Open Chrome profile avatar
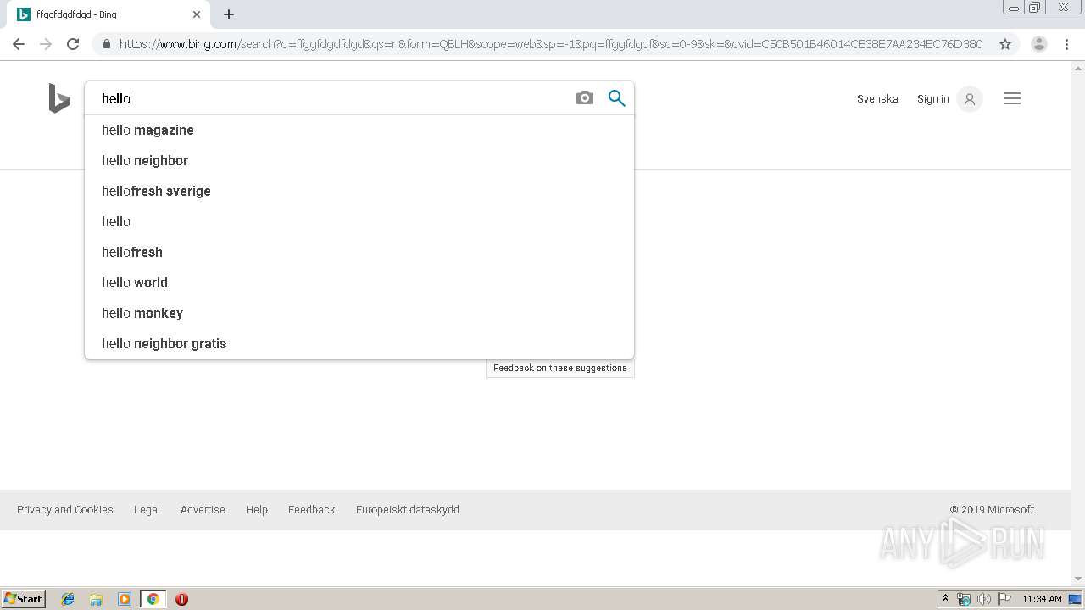This screenshot has width=1085, height=610. pyautogui.click(x=1039, y=44)
